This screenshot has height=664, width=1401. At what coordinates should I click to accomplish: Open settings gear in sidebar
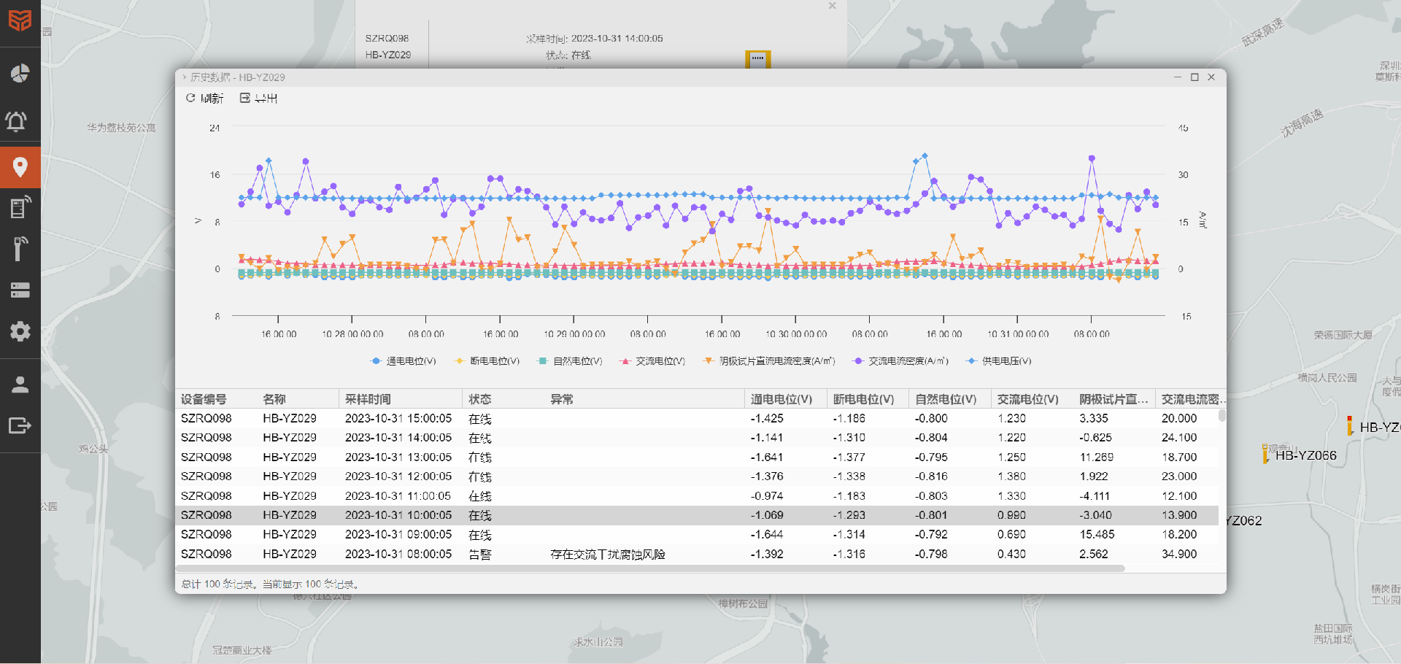tap(20, 331)
